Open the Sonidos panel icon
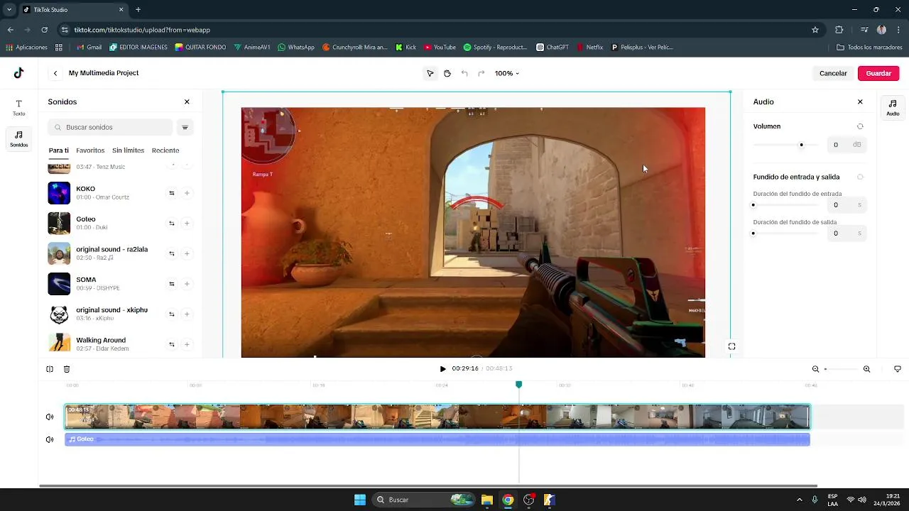This screenshot has height=511, width=909. (19, 138)
